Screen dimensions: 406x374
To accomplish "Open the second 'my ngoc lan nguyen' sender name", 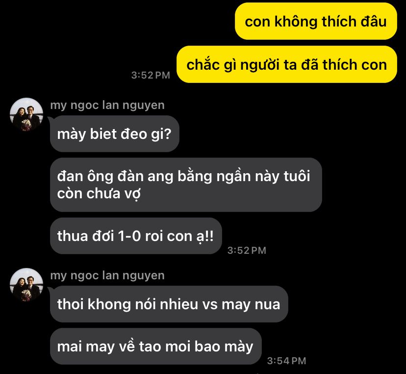I will 107,276.
